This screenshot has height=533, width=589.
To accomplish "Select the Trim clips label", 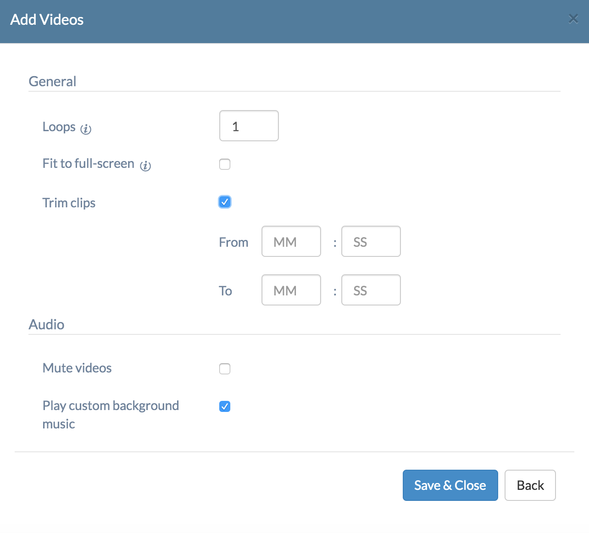I will click(69, 203).
